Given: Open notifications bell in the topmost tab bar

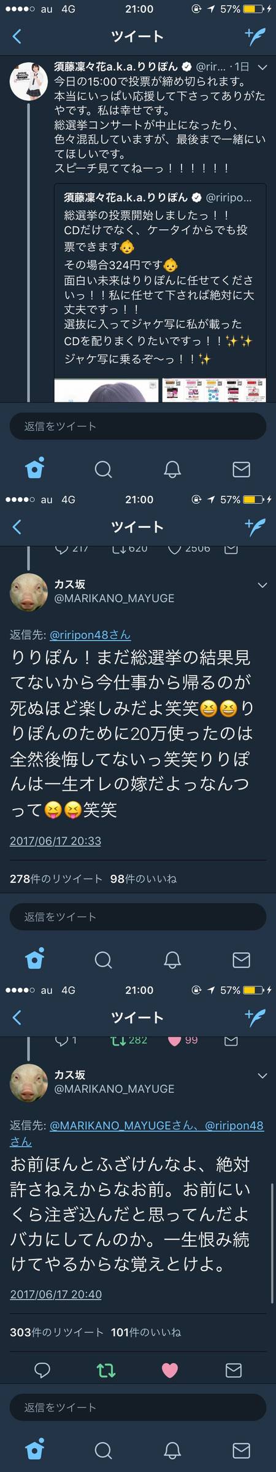Looking at the screenshot, I should coord(172,469).
